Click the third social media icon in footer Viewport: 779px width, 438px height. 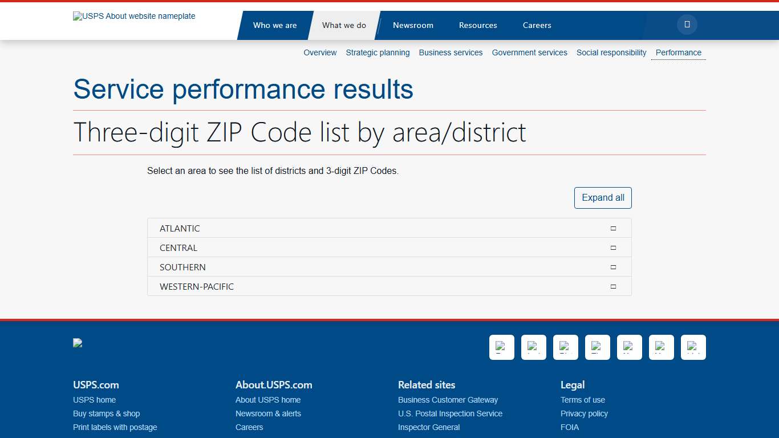point(565,347)
